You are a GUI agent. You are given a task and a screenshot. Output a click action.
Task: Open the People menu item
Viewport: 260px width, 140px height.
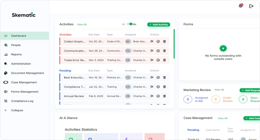16,45
